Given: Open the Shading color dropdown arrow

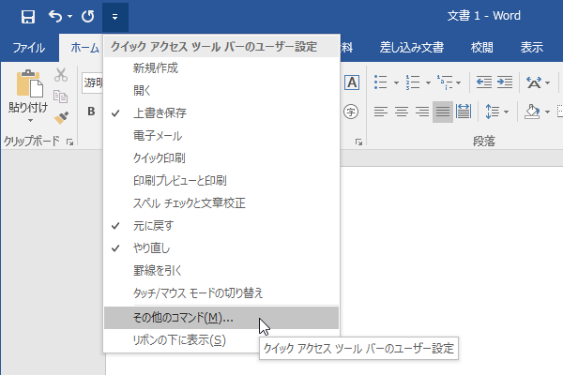Looking at the screenshot, I should (x=547, y=112).
